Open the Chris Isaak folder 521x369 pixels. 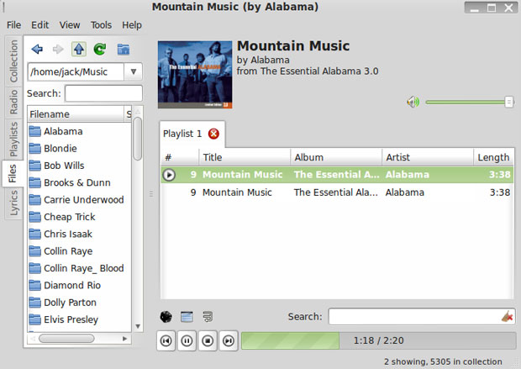coord(68,234)
